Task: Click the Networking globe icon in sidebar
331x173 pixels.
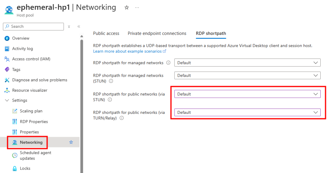Action: tap(15, 142)
